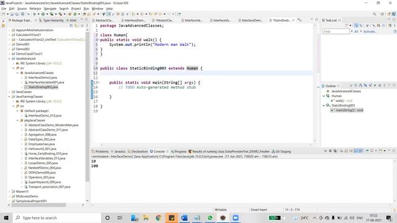Open the Navigate menu
This screenshot has width=397, height=223.
tap(50, 9)
